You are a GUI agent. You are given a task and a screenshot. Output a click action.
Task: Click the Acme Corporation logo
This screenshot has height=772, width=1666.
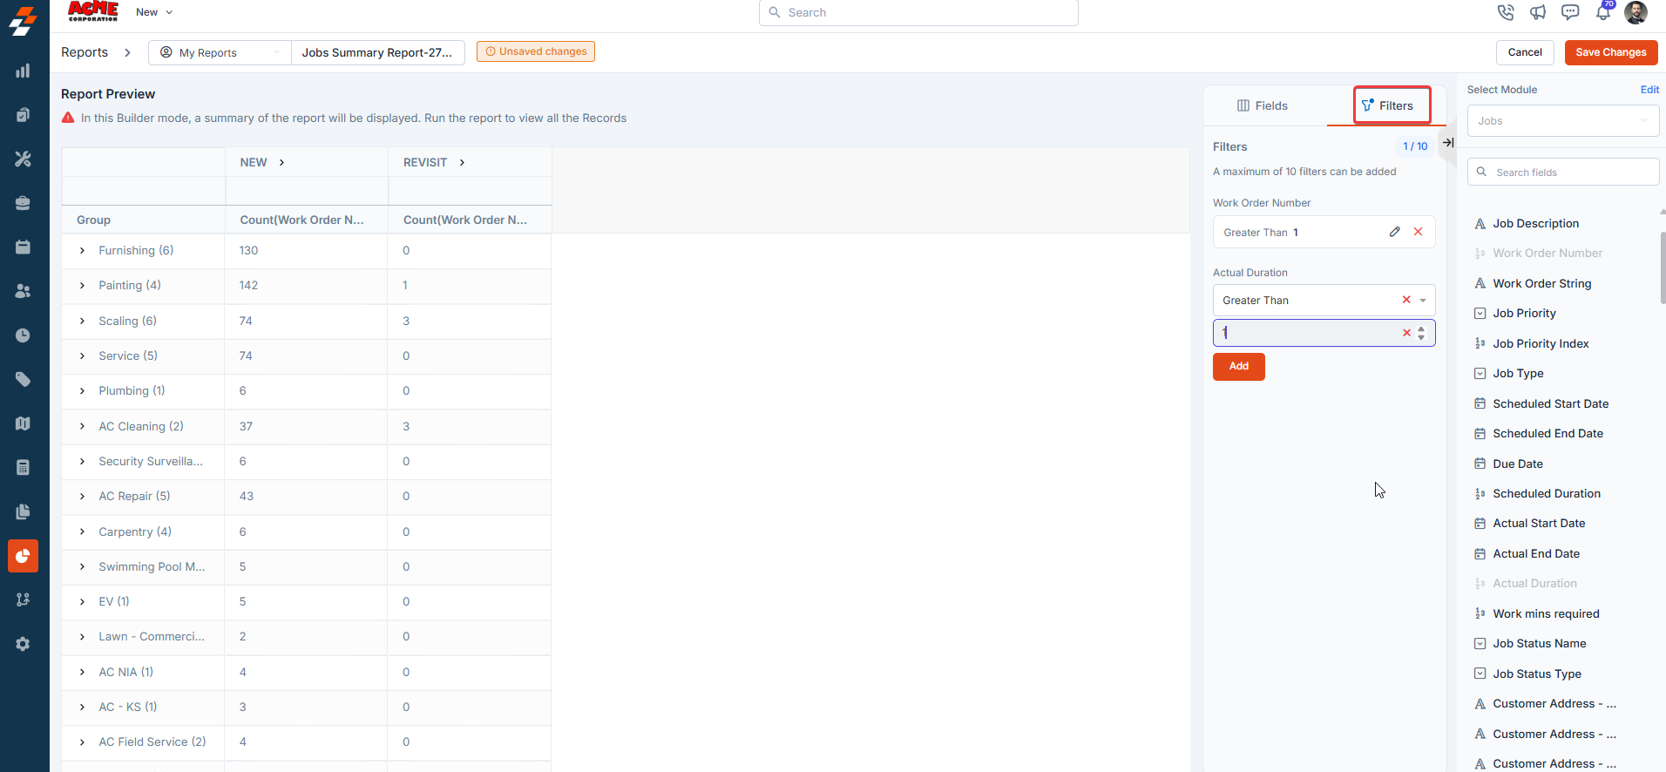[x=93, y=11]
